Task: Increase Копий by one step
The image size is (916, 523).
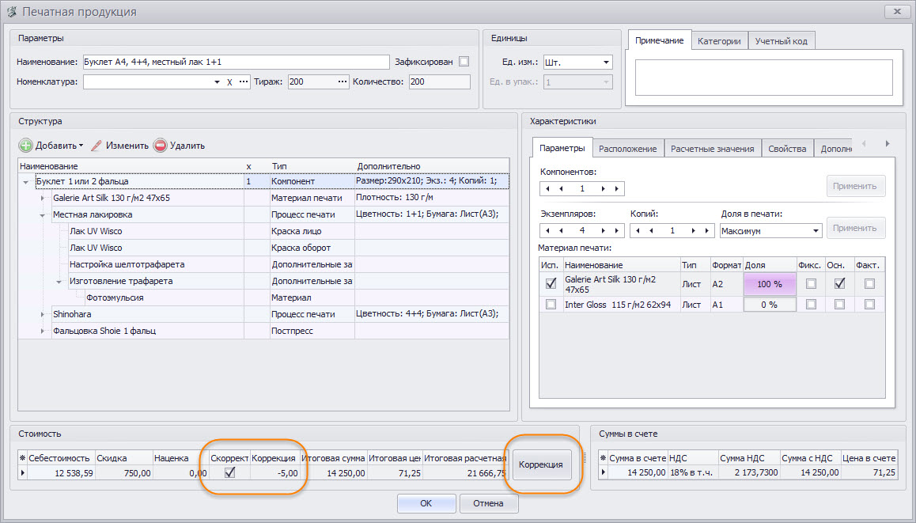Action: (x=694, y=231)
